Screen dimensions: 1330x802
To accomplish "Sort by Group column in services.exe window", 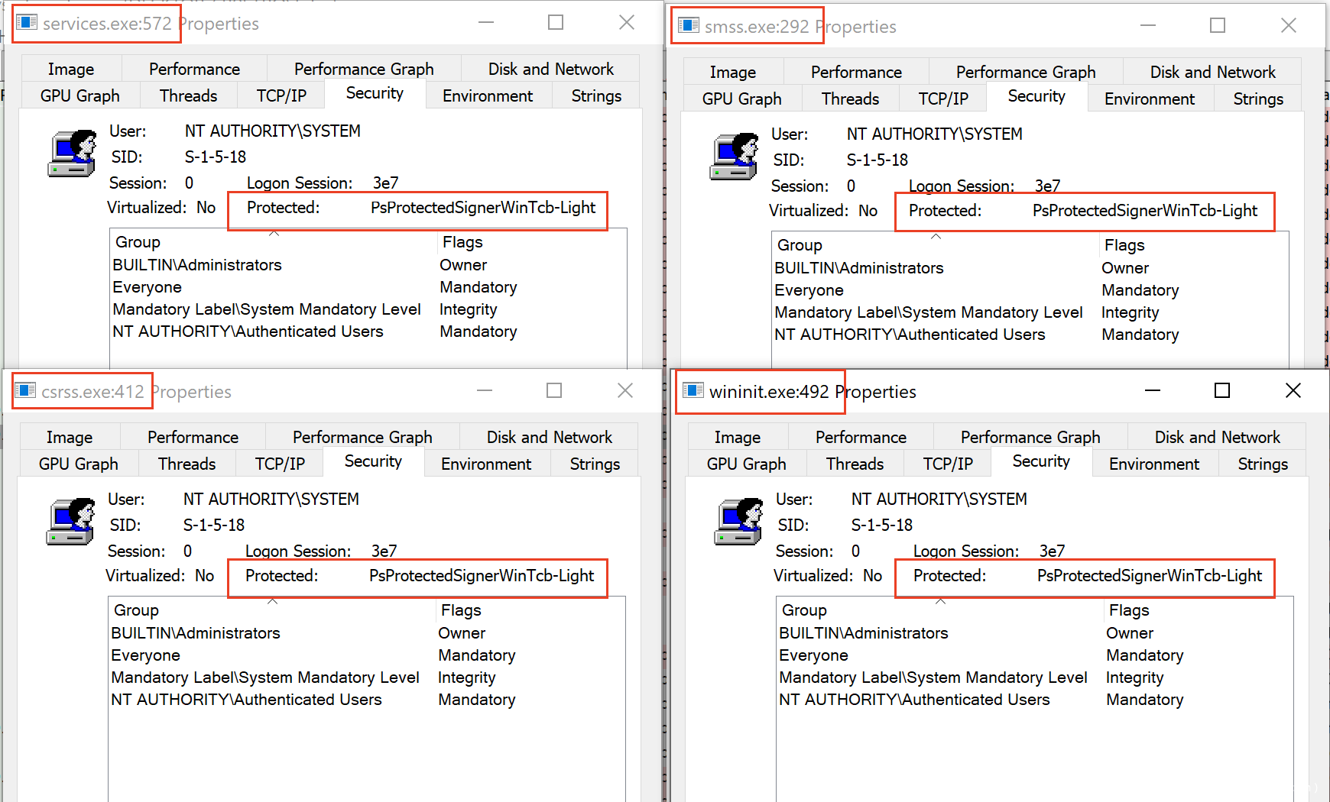I will point(274,242).
